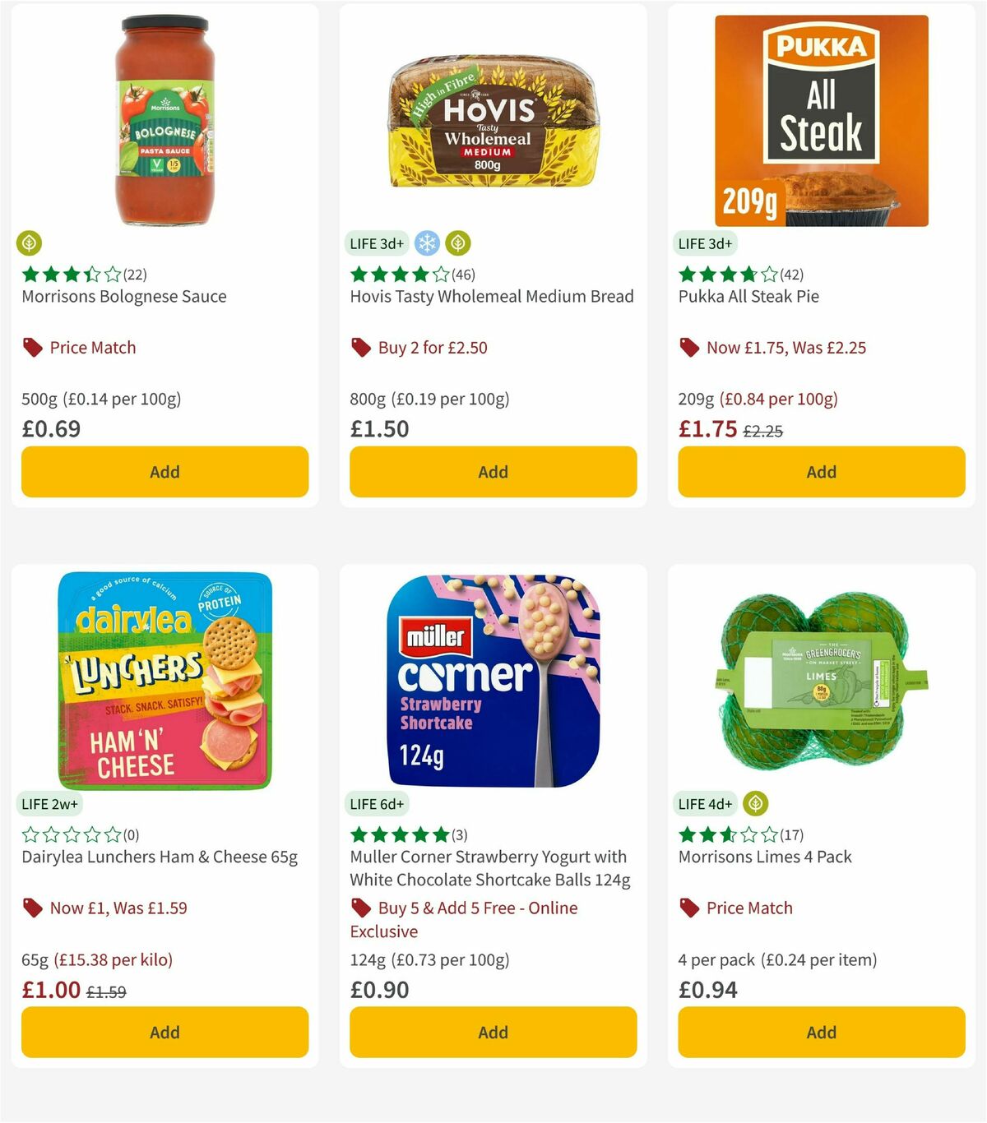The width and height of the screenshot is (987, 1123).
Task: Click the (42) review count on Pukka pie
Action: click(794, 274)
